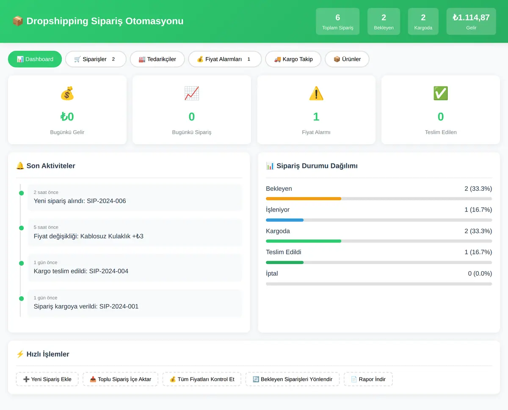Click the document icon on Rapor İndir
This screenshot has width=508, height=410.
click(x=354, y=379)
